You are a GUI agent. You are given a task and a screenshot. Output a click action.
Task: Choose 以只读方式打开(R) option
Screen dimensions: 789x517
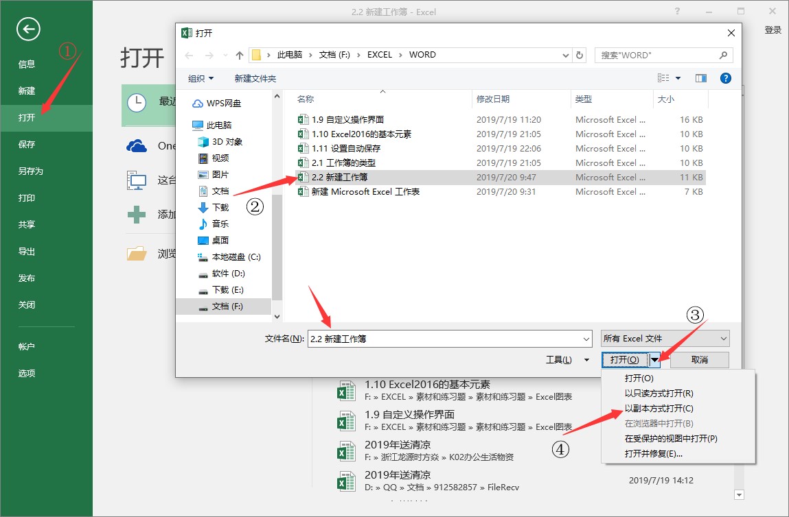659,394
